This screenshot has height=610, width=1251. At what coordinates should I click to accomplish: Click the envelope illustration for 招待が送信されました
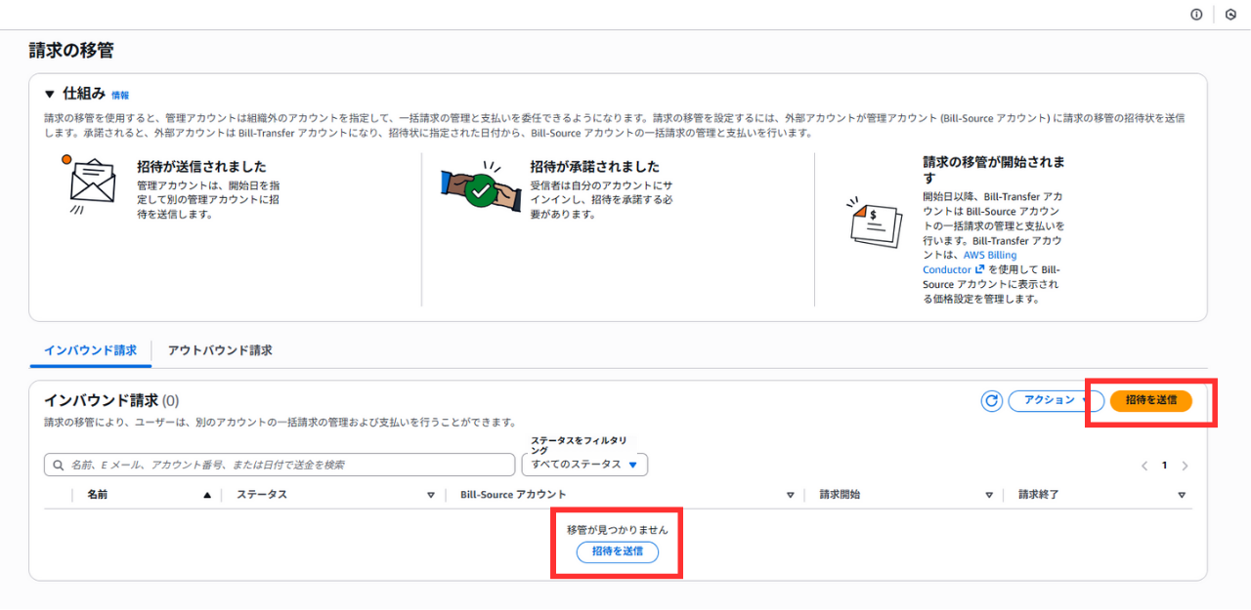(x=92, y=185)
